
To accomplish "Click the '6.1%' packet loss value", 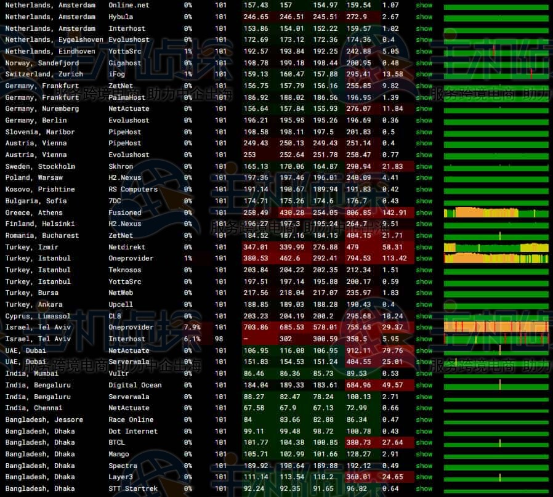I will pyautogui.click(x=192, y=339).
